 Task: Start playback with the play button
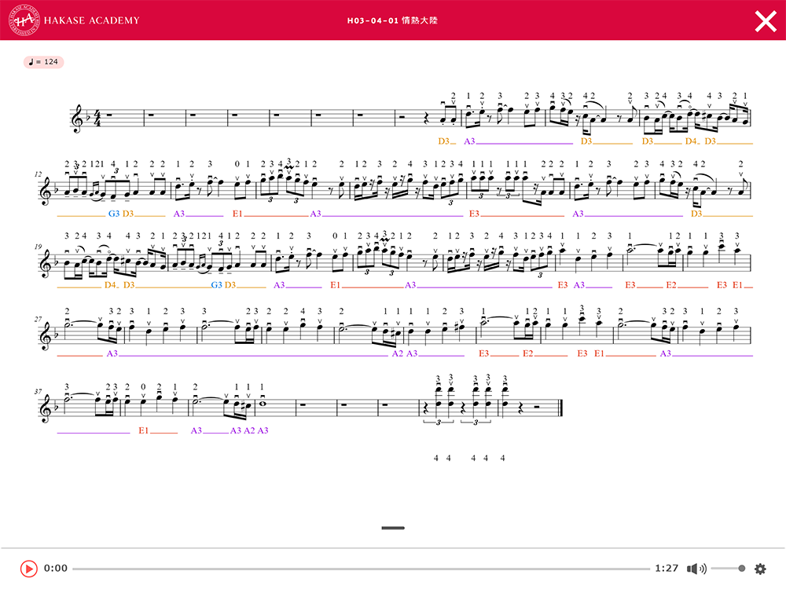[28, 569]
